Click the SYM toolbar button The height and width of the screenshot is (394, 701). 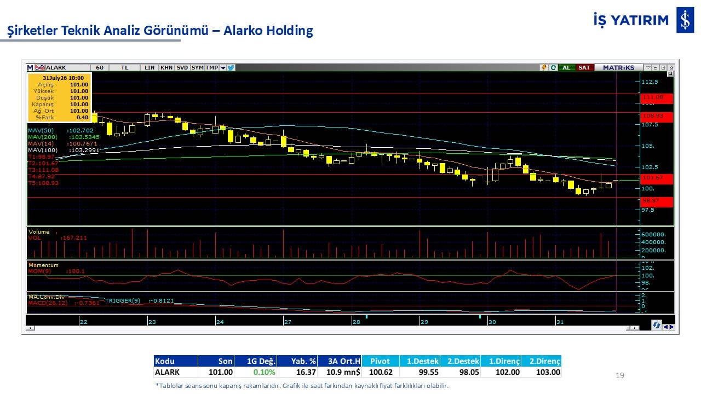coord(197,68)
